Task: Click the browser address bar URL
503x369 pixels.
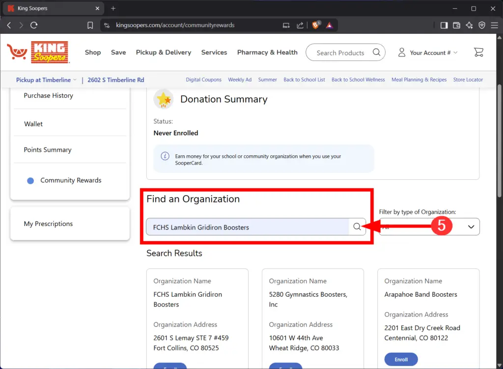Action: (x=175, y=26)
